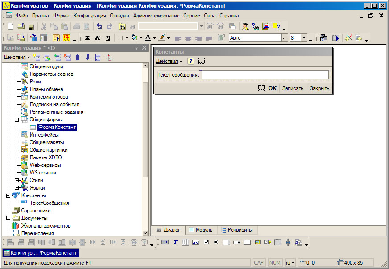Click the Закрыть button in the form

(319, 88)
